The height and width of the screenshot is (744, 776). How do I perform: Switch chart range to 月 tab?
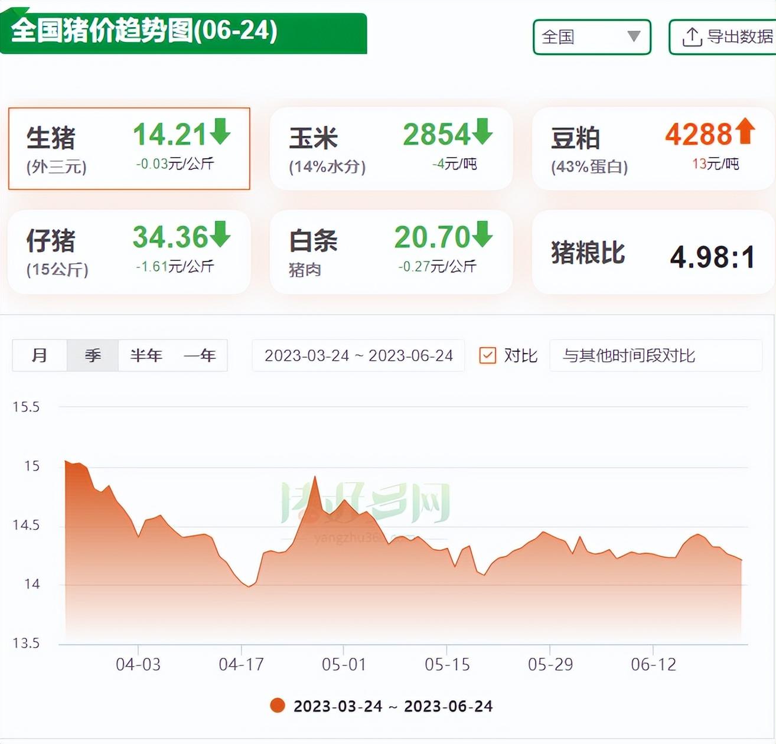point(40,355)
